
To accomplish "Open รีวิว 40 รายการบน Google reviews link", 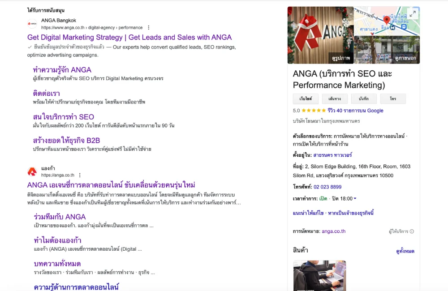I will click(x=355, y=111).
